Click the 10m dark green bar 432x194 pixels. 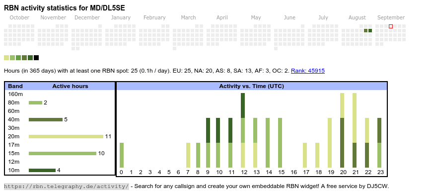point(42,170)
